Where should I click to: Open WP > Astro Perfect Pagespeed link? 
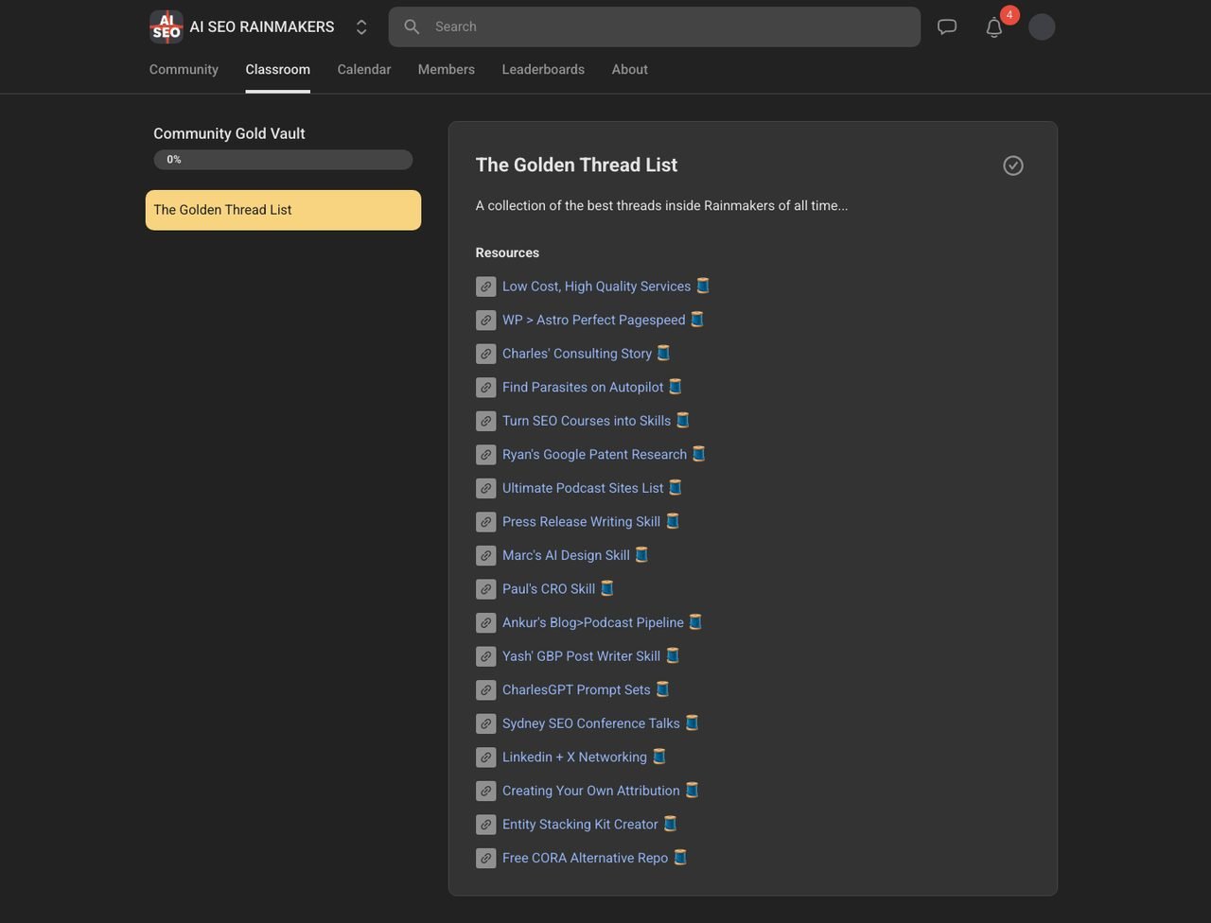tap(603, 320)
